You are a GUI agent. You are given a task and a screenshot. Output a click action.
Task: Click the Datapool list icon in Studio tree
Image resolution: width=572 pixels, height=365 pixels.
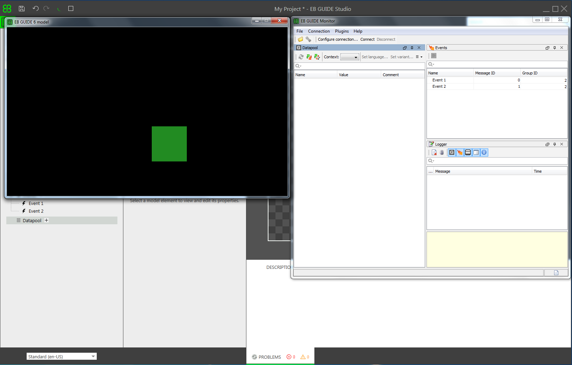point(19,220)
